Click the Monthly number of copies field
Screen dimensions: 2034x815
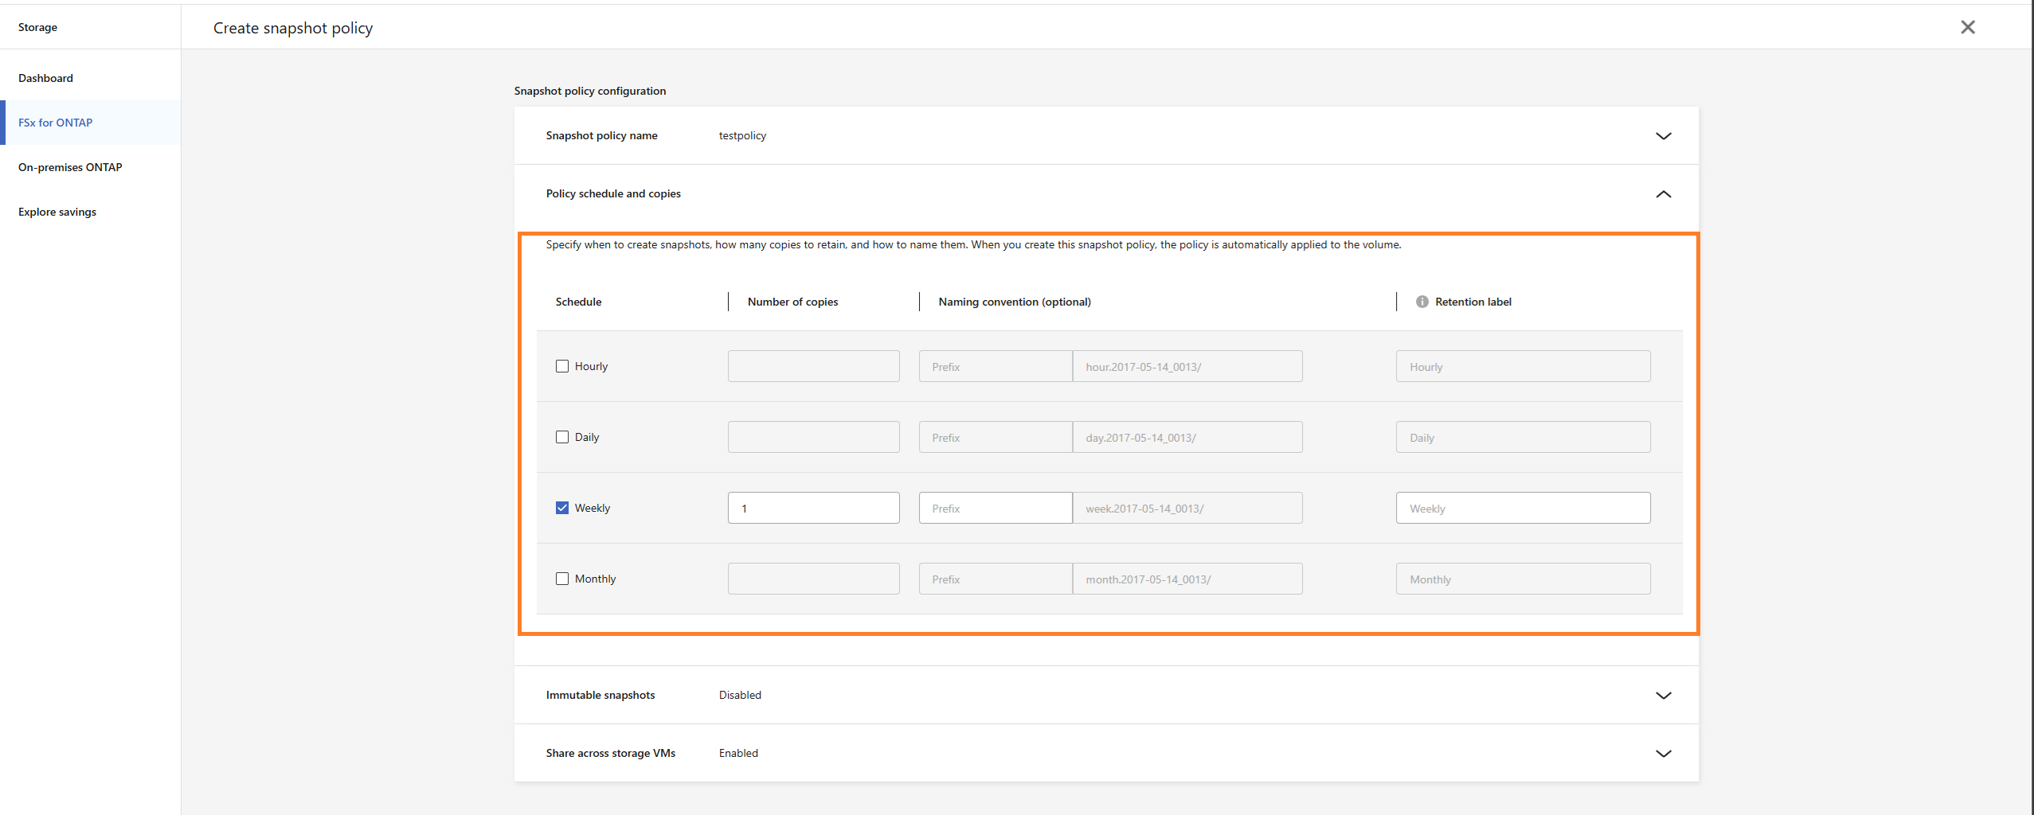(813, 579)
